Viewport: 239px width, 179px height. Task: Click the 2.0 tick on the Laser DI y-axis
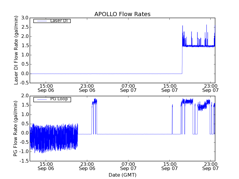pyautogui.click(x=25, y=36)
